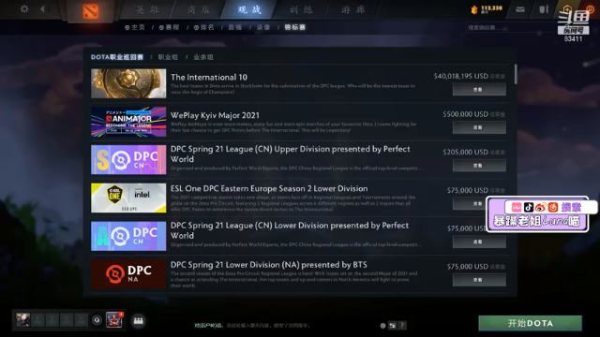600x337 pixels.
Task: Click the chat channel switch icon
Action: (x=392, y=326)
